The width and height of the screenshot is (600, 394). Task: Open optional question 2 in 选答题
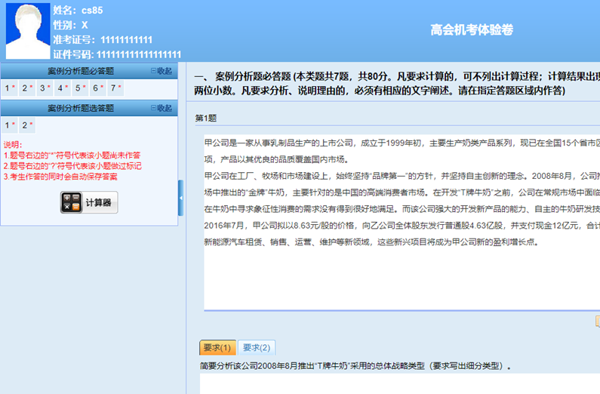coord(26,125)
